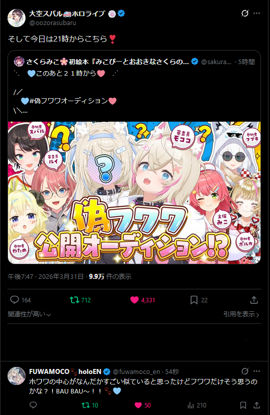Open the 偽フワワ audition thumbnail image

134,193
